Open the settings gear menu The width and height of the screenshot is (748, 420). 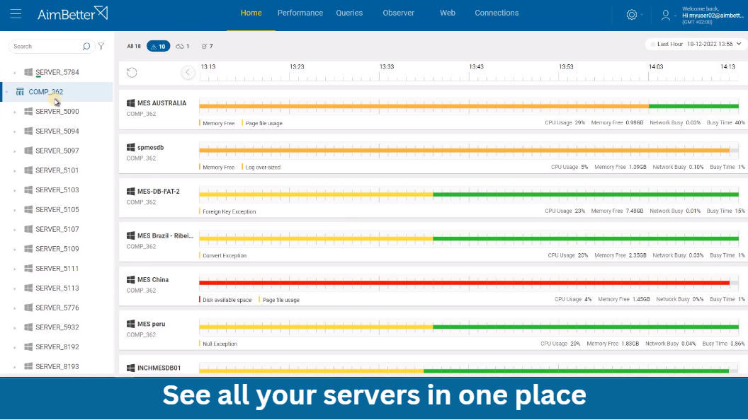(632, 15)
